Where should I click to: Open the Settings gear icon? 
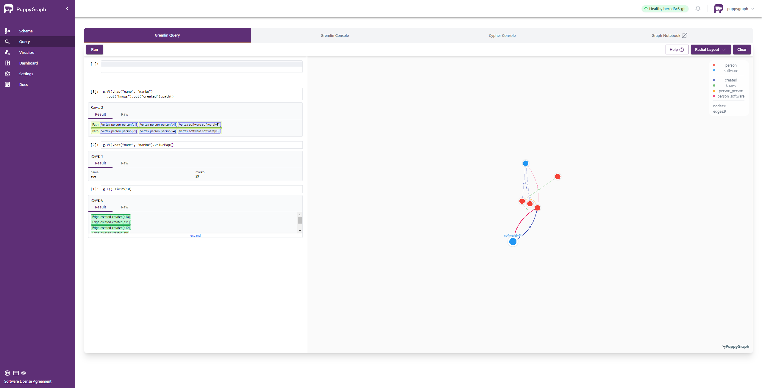(7, 74)
